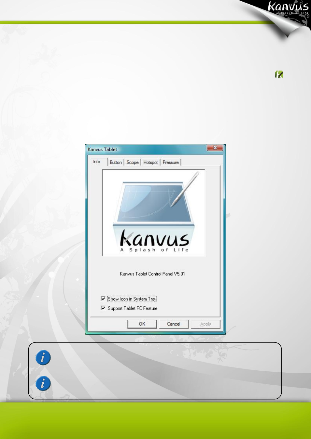The height and width of the screenshot is (439, 311).
Task: Toggle Support Tablet PC Feature checkbox
Action: coord(103,308)
